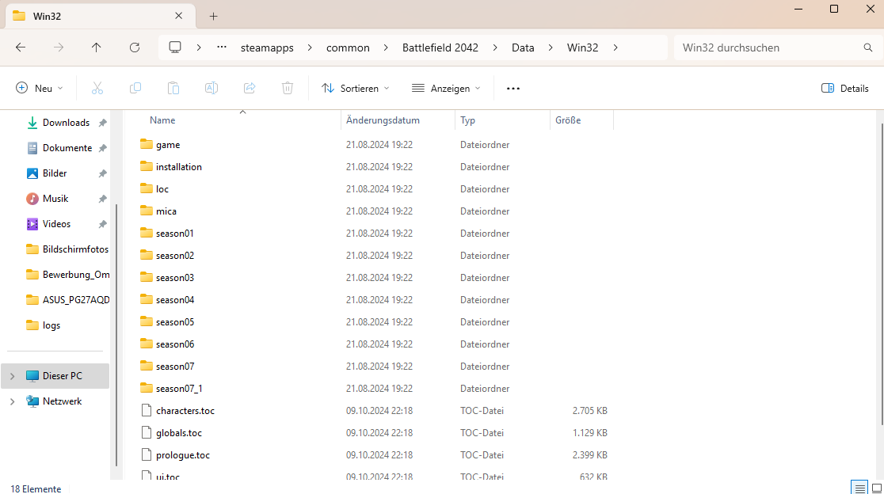Image resolution: width=884 pixels, height=494 pixels.
Task: Open chevron dropdown after common breadcrumb
Action: click(386, 47)
